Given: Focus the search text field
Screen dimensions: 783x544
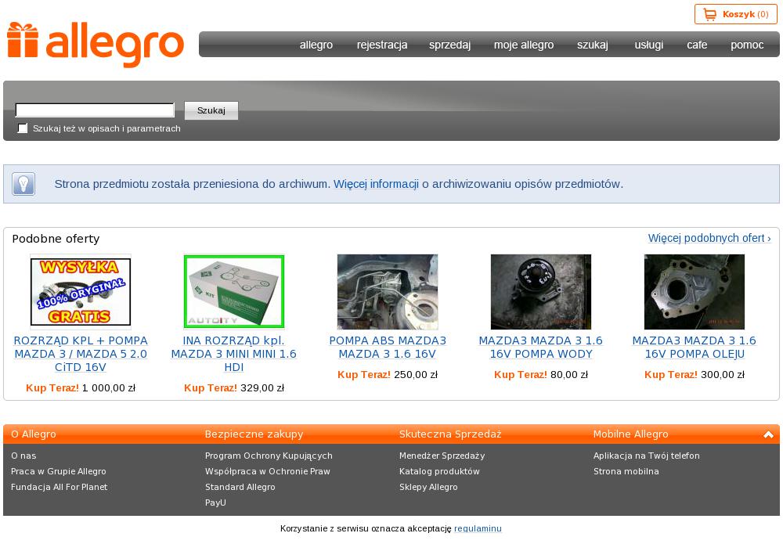Looking at the screenshot, I should pos(95,110).
